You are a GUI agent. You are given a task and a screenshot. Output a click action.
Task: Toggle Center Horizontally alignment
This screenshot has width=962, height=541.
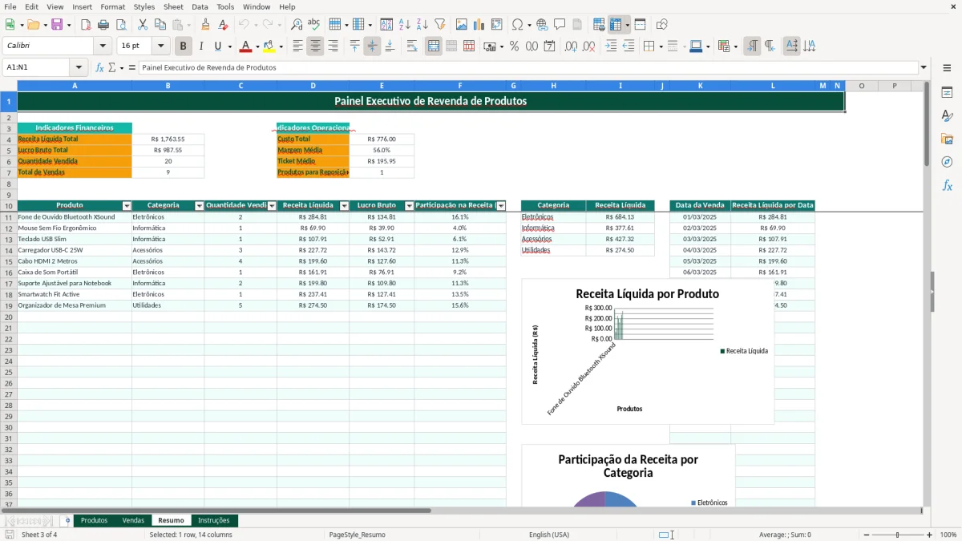click(x=315, y=46)
